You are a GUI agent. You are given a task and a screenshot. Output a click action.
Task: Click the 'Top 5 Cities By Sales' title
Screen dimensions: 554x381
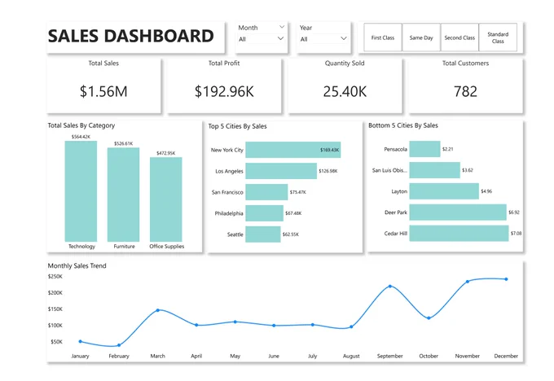click(x=237, y=126)
